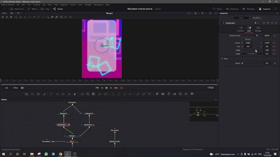Adjust the X Size slider
This screenshot has height=157, width=280.
(x=252, y=50)
